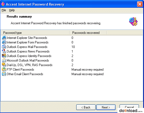
Task: Cancel the recovery wizard
Action: tap(129, 107)
